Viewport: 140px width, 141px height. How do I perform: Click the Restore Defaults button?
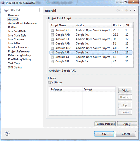[105, 124]
